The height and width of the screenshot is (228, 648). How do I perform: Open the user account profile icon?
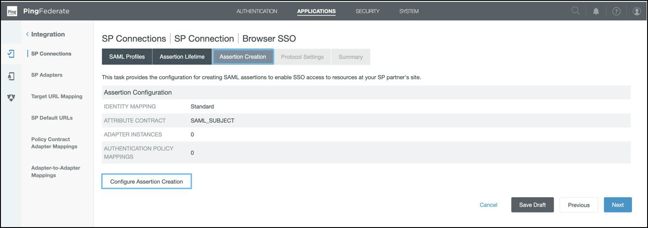pos(636,11)
